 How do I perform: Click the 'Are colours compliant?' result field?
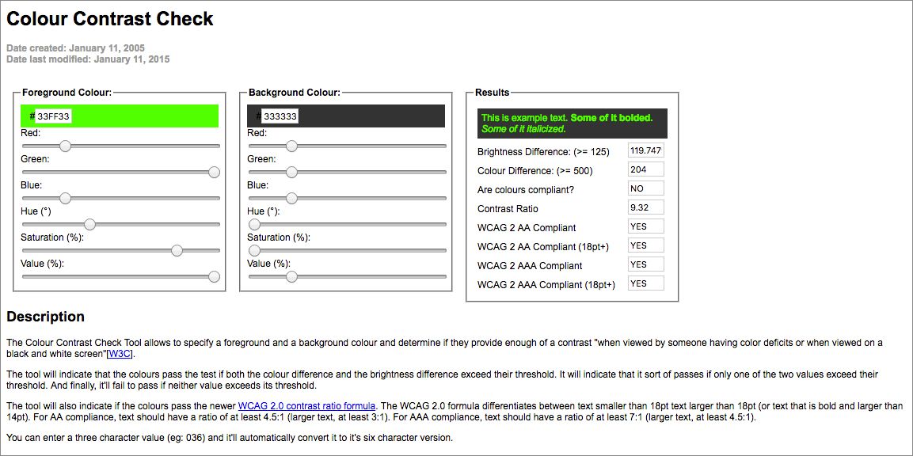646,188
